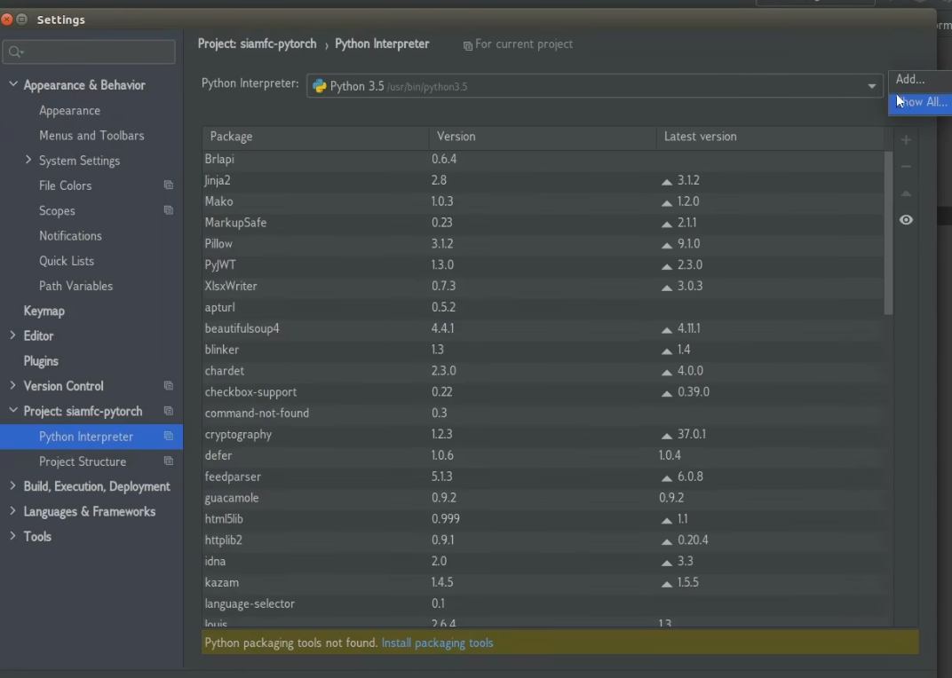Expand the Version Control section
The image size is (952, 678).
click(12, 385)
